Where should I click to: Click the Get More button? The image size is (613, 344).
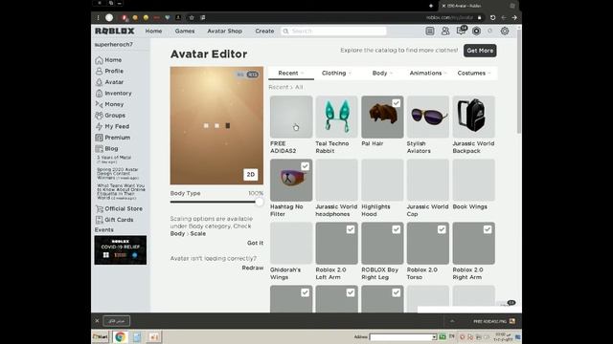click(x=480, y=51)
